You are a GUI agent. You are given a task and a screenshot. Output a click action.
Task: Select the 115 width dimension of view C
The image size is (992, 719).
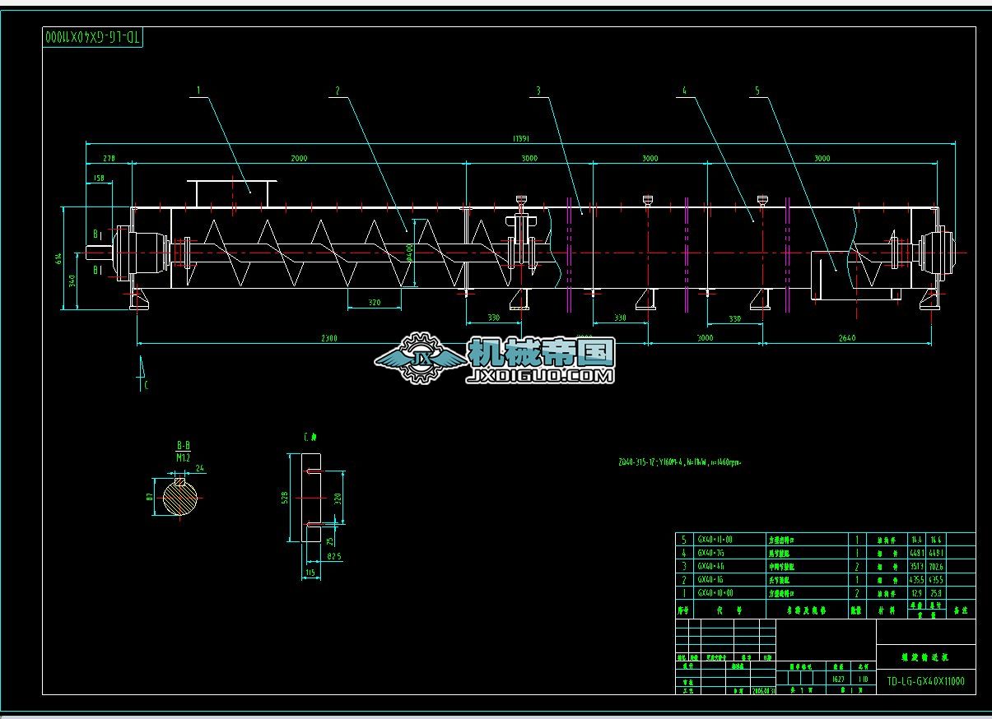tap(310, 571)
